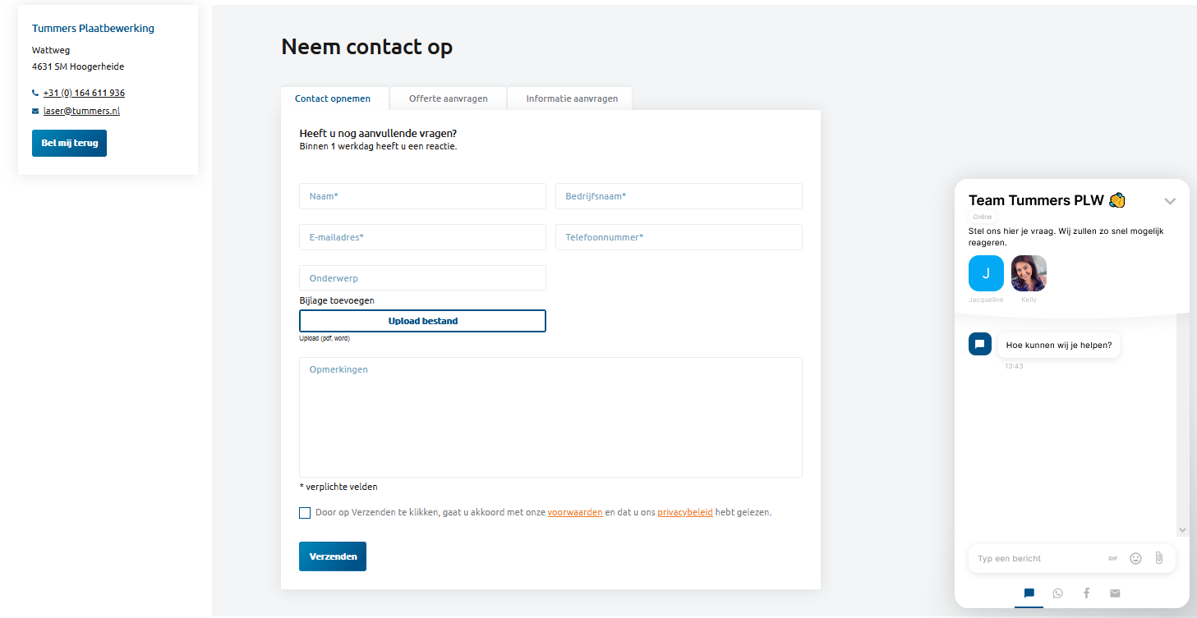Click the GIF icon in chat input
1197x618 pixels.
click(1112, 558)
